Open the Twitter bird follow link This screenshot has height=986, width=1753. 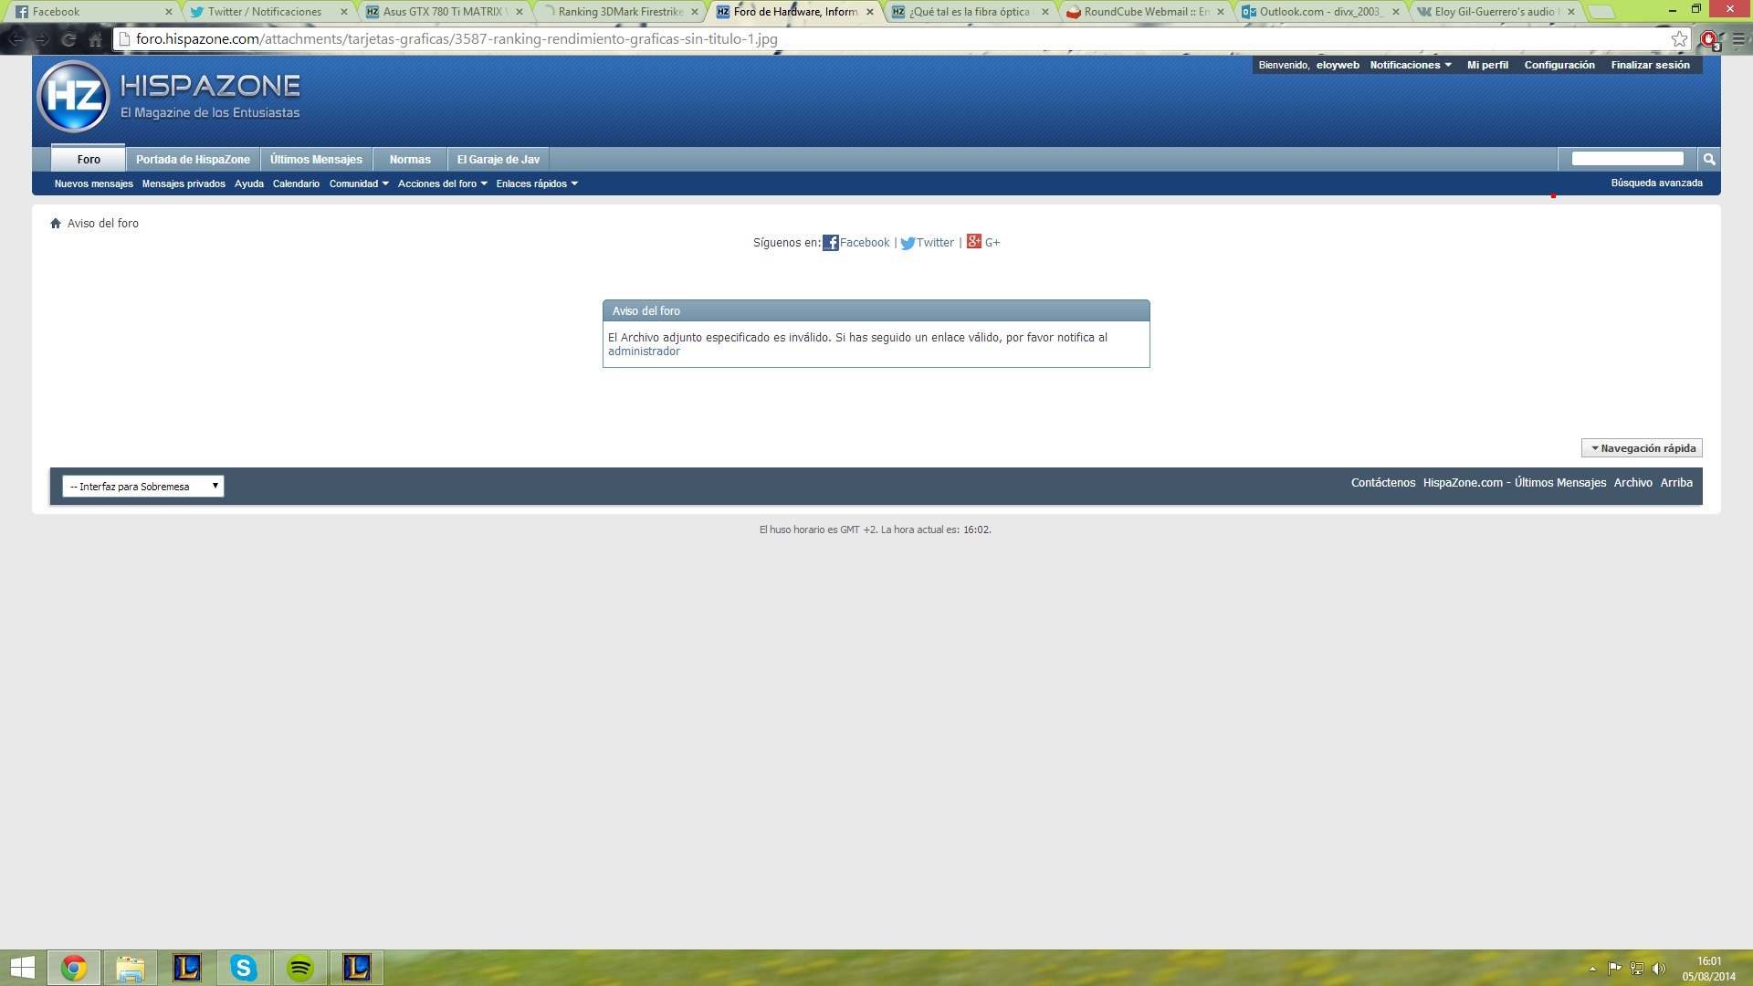point(908,243)
